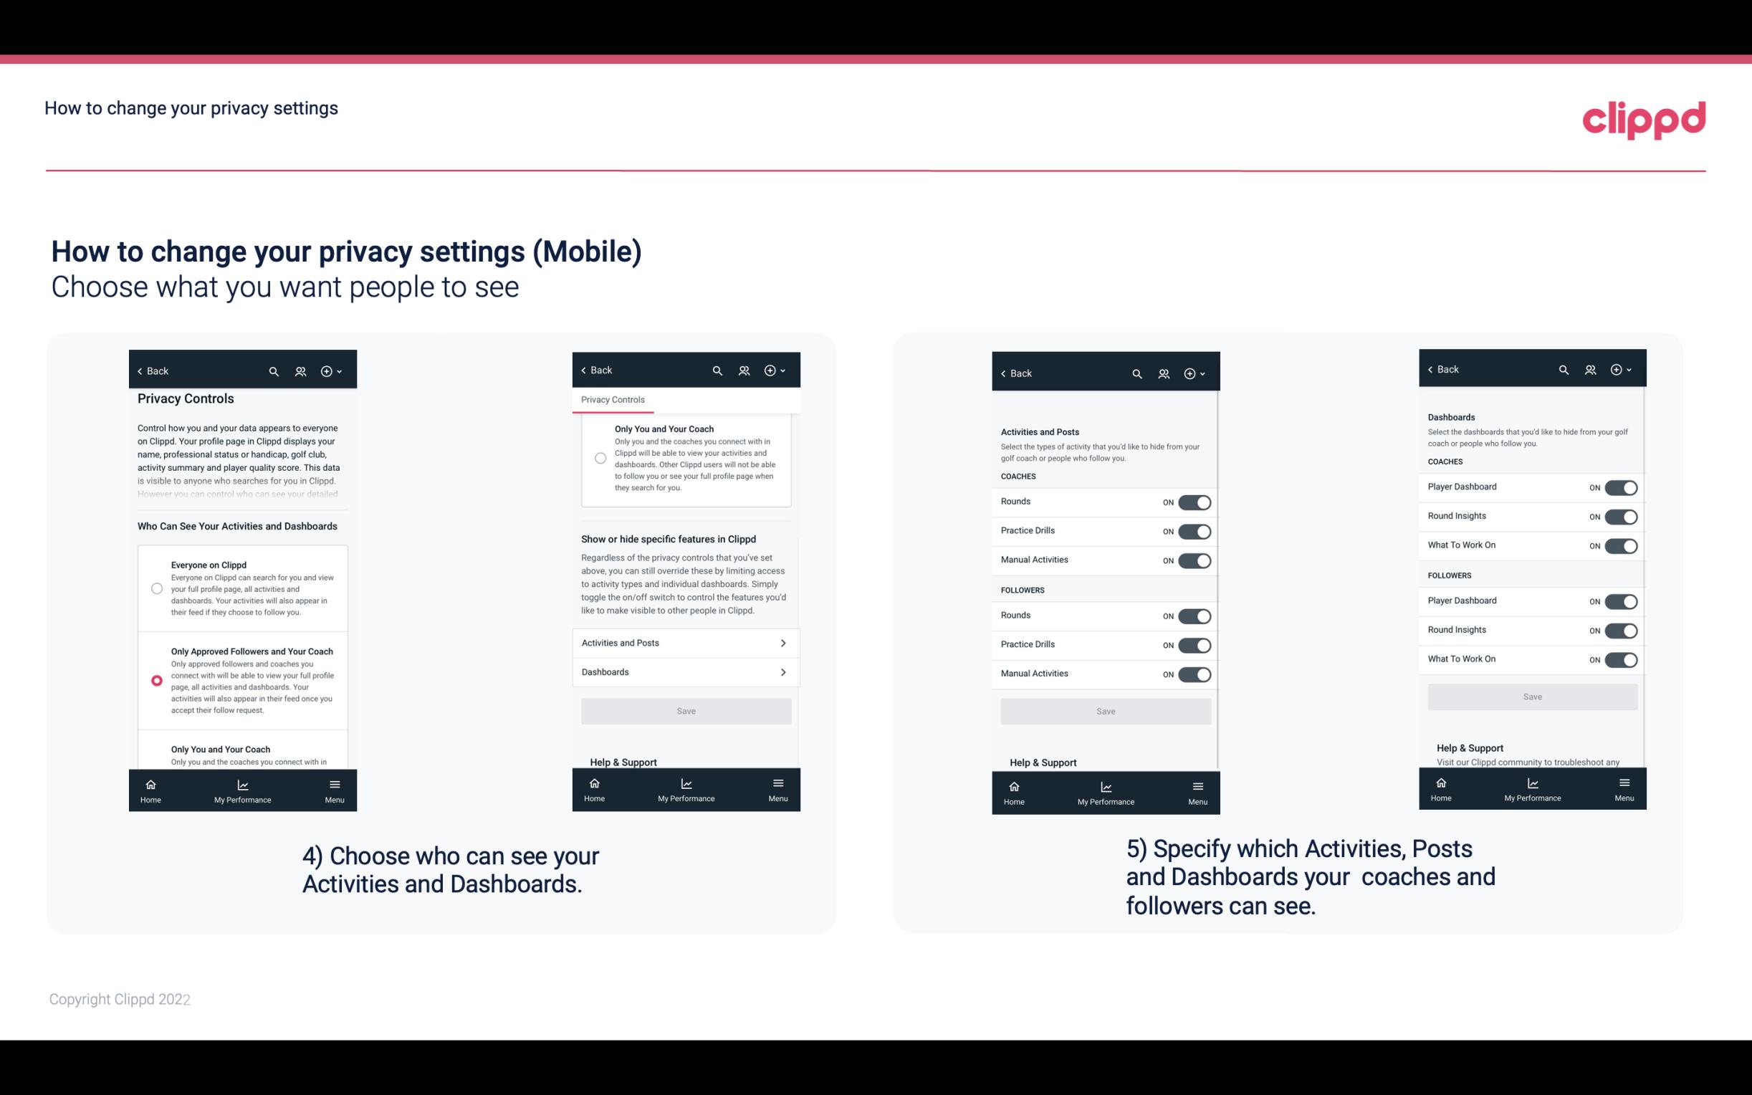Click the Save button on Dashboards screen

(x=1531, y=697)
